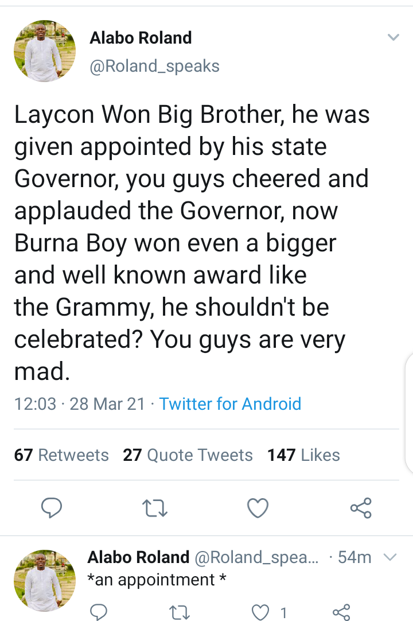Open Alabo Roland's profile picture at top
The height and width of the screenshot is (621, 413).
(45, 51)
